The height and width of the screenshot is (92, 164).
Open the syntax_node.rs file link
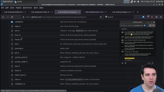(21, 62)
